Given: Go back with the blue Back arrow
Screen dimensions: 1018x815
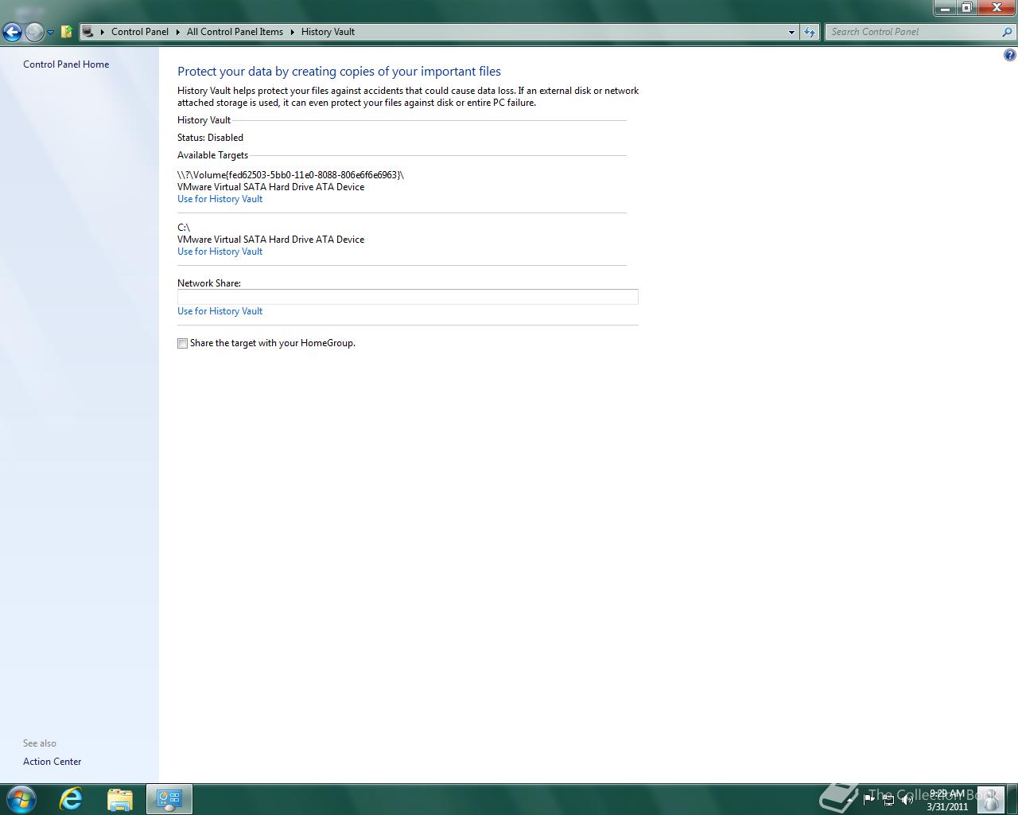Looking at the screenshot, I should tap(12, 32).
